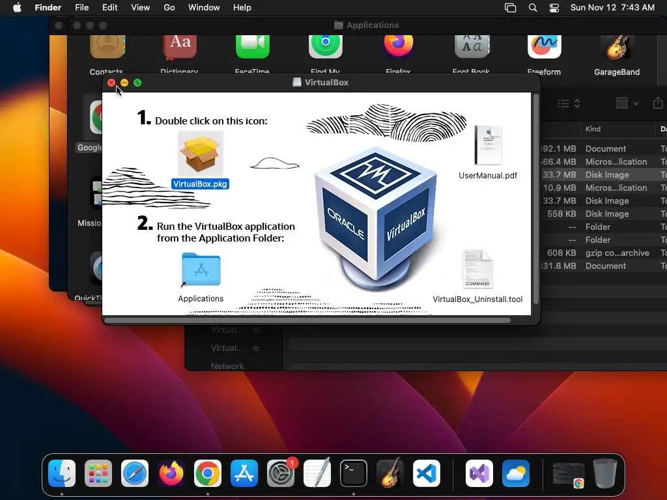Select the UserManual.pdf file icon
Viewport: 667px width, 500px height.
(x=488, y=145)
